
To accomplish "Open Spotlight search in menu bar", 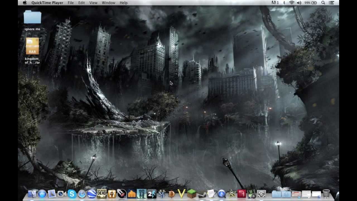I will [x=323, y=3].
